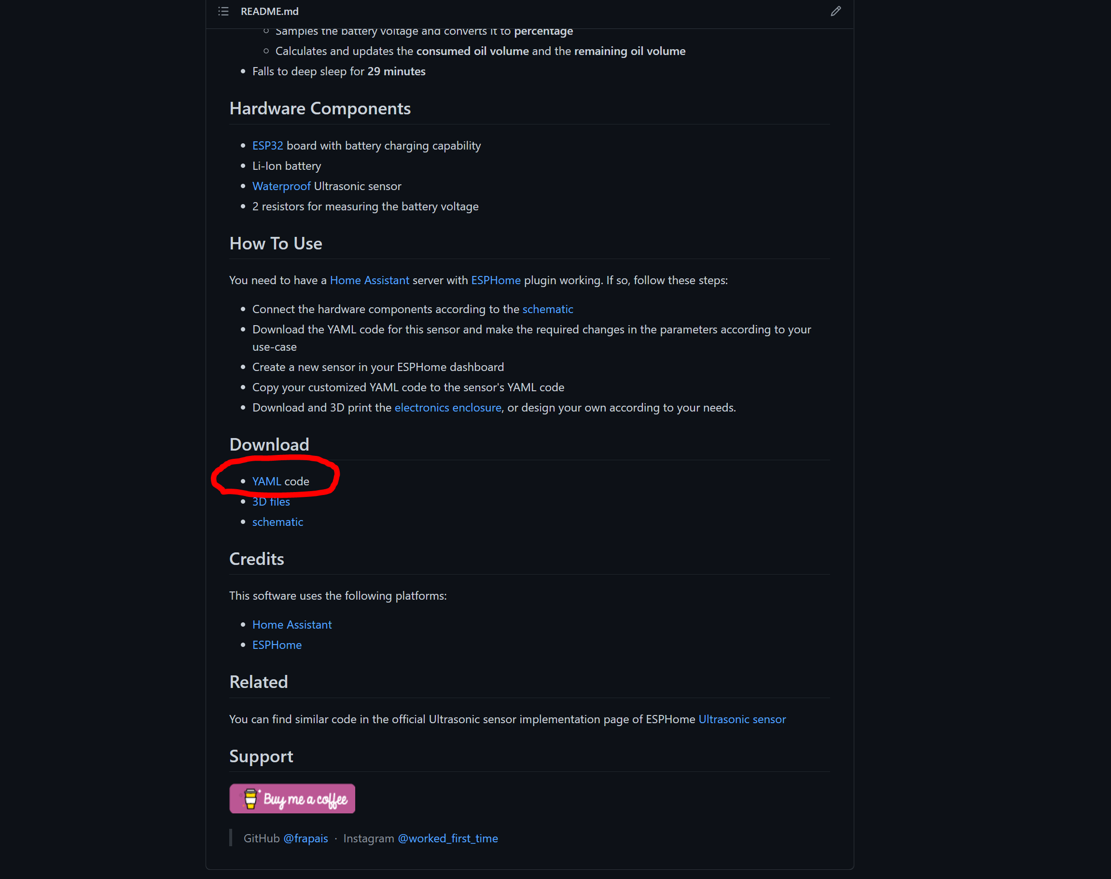Open the 3D files download link
Screen dimensions: 1111x879
point(270,501)
